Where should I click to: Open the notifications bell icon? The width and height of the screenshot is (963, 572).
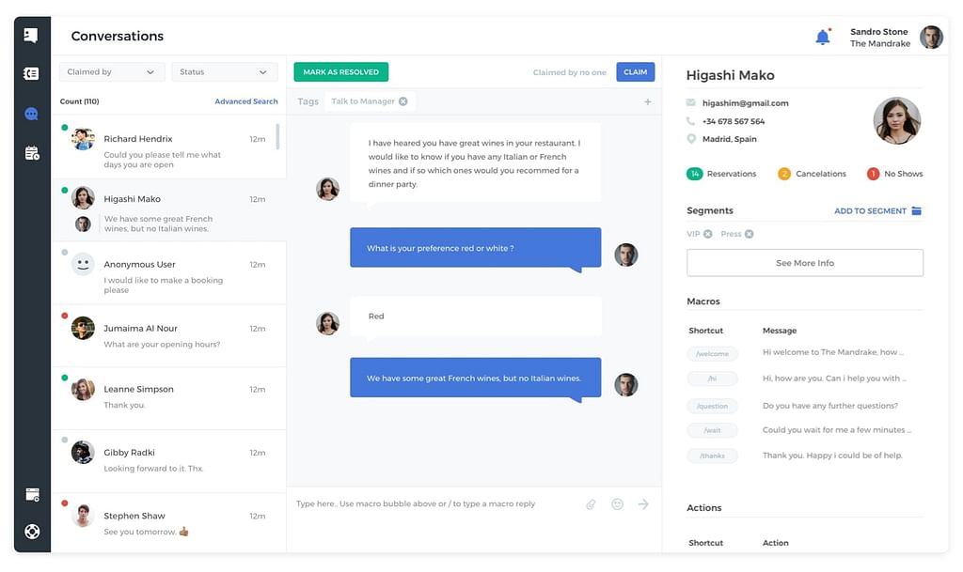pos(823,38)
